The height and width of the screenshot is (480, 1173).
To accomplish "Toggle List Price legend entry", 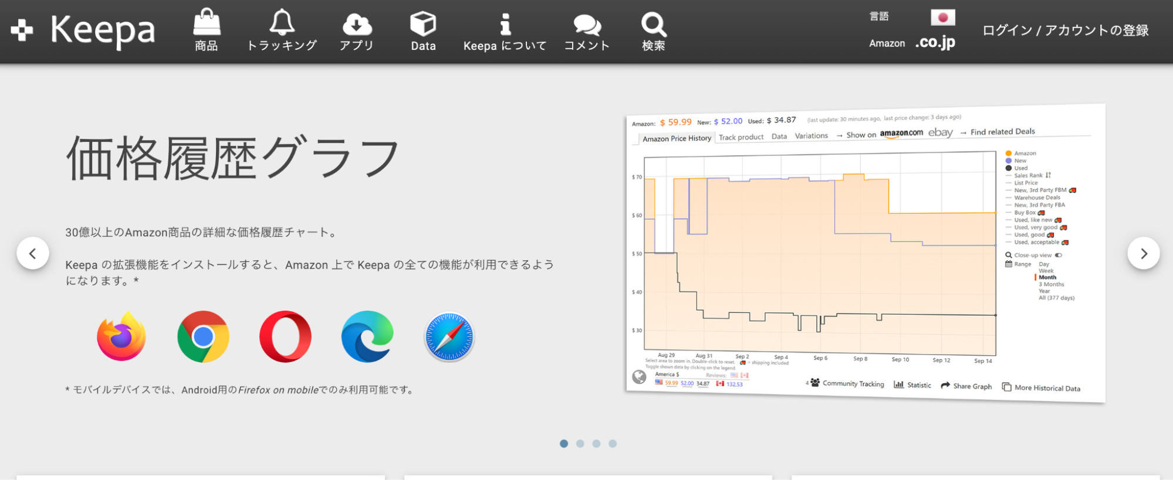I will (1022, 183).
